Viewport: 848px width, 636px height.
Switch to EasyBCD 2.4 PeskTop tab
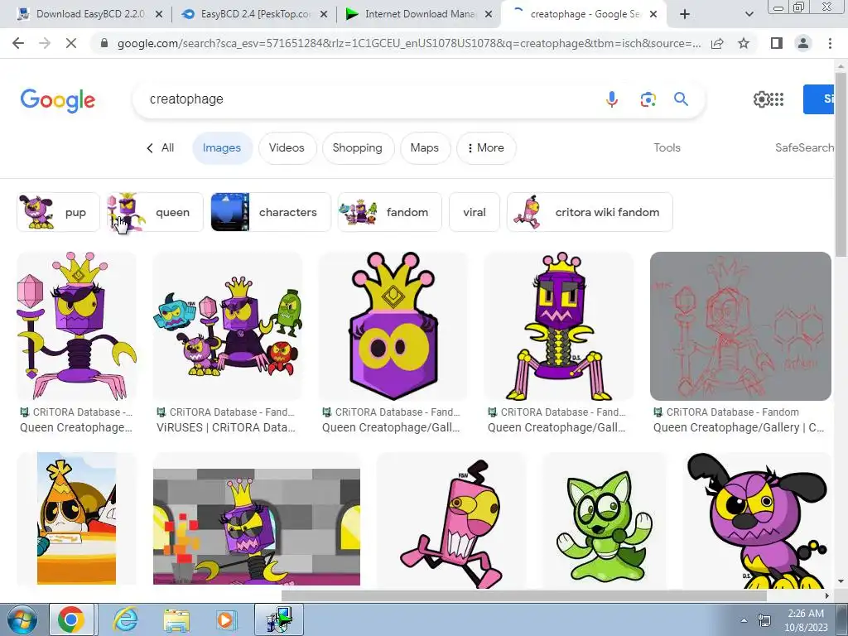coord(255,14)
